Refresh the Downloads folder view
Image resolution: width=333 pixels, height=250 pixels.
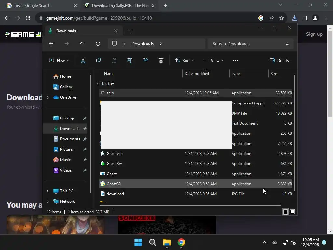pyautogui.click(x=98, y=44)
